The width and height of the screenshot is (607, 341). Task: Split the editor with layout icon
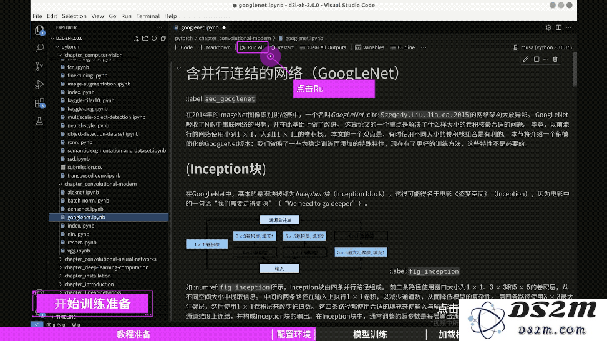point(558,27)
